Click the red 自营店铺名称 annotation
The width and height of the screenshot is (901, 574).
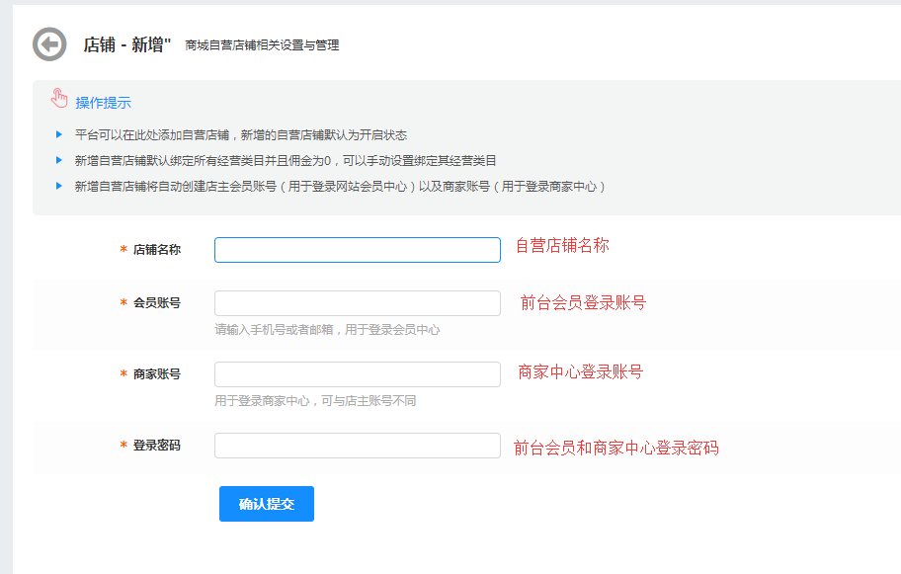[x=562, y=245]
